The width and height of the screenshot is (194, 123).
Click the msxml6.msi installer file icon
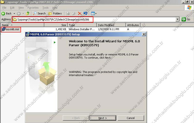3,29
